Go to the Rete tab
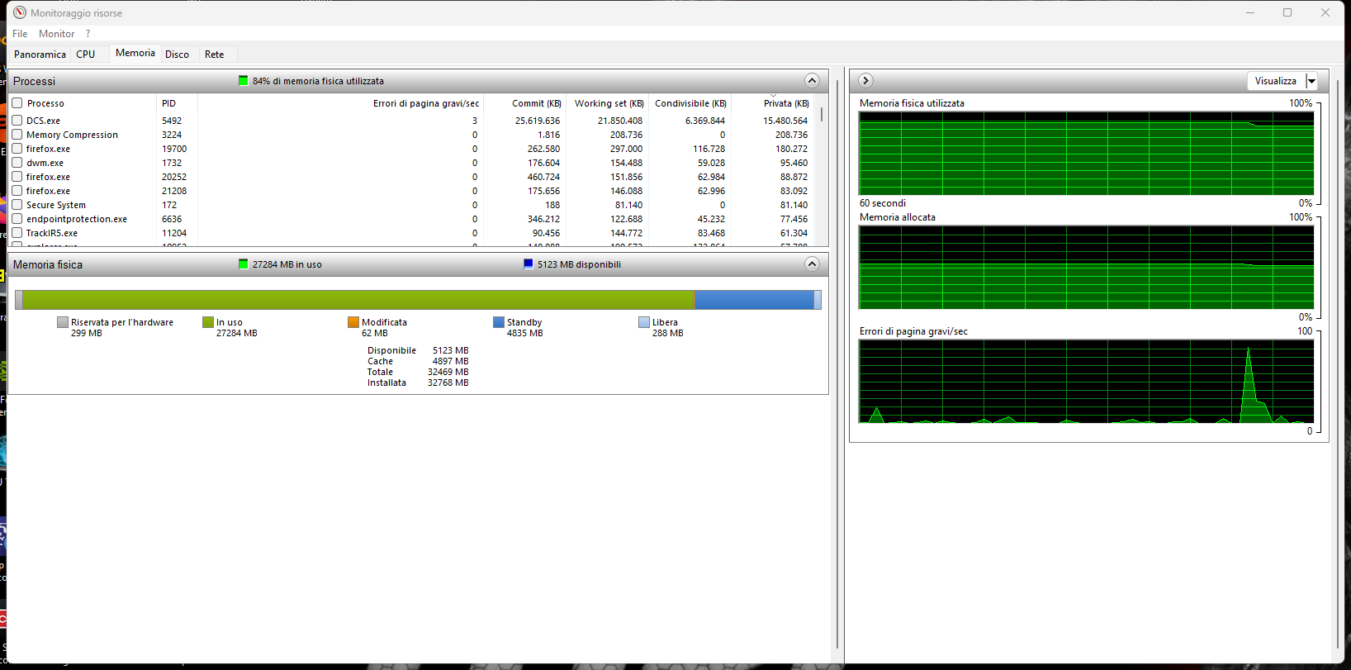 coord(215,55)
